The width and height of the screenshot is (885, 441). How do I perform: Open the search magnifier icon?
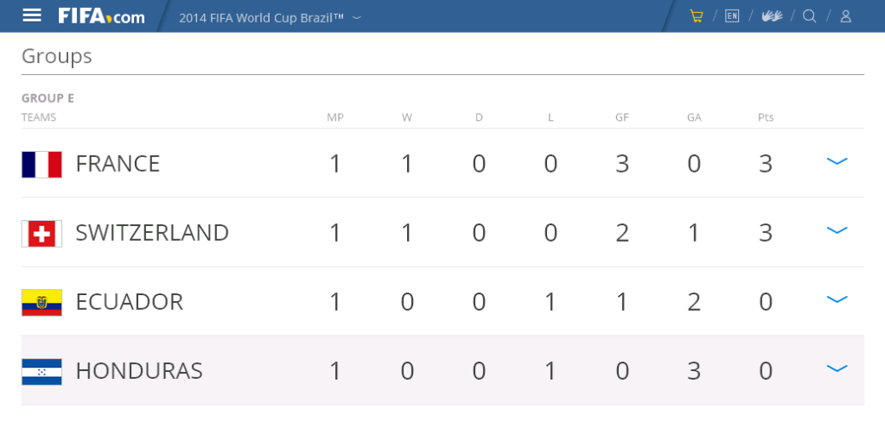(809, 16)
